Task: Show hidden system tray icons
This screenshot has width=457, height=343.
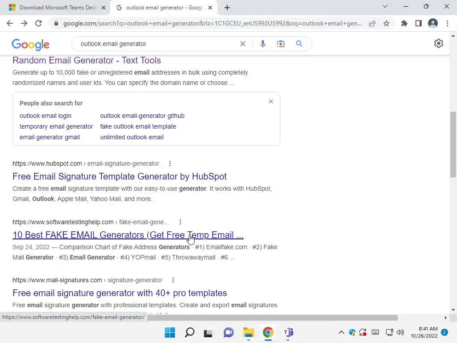Action: pos(341,332)
